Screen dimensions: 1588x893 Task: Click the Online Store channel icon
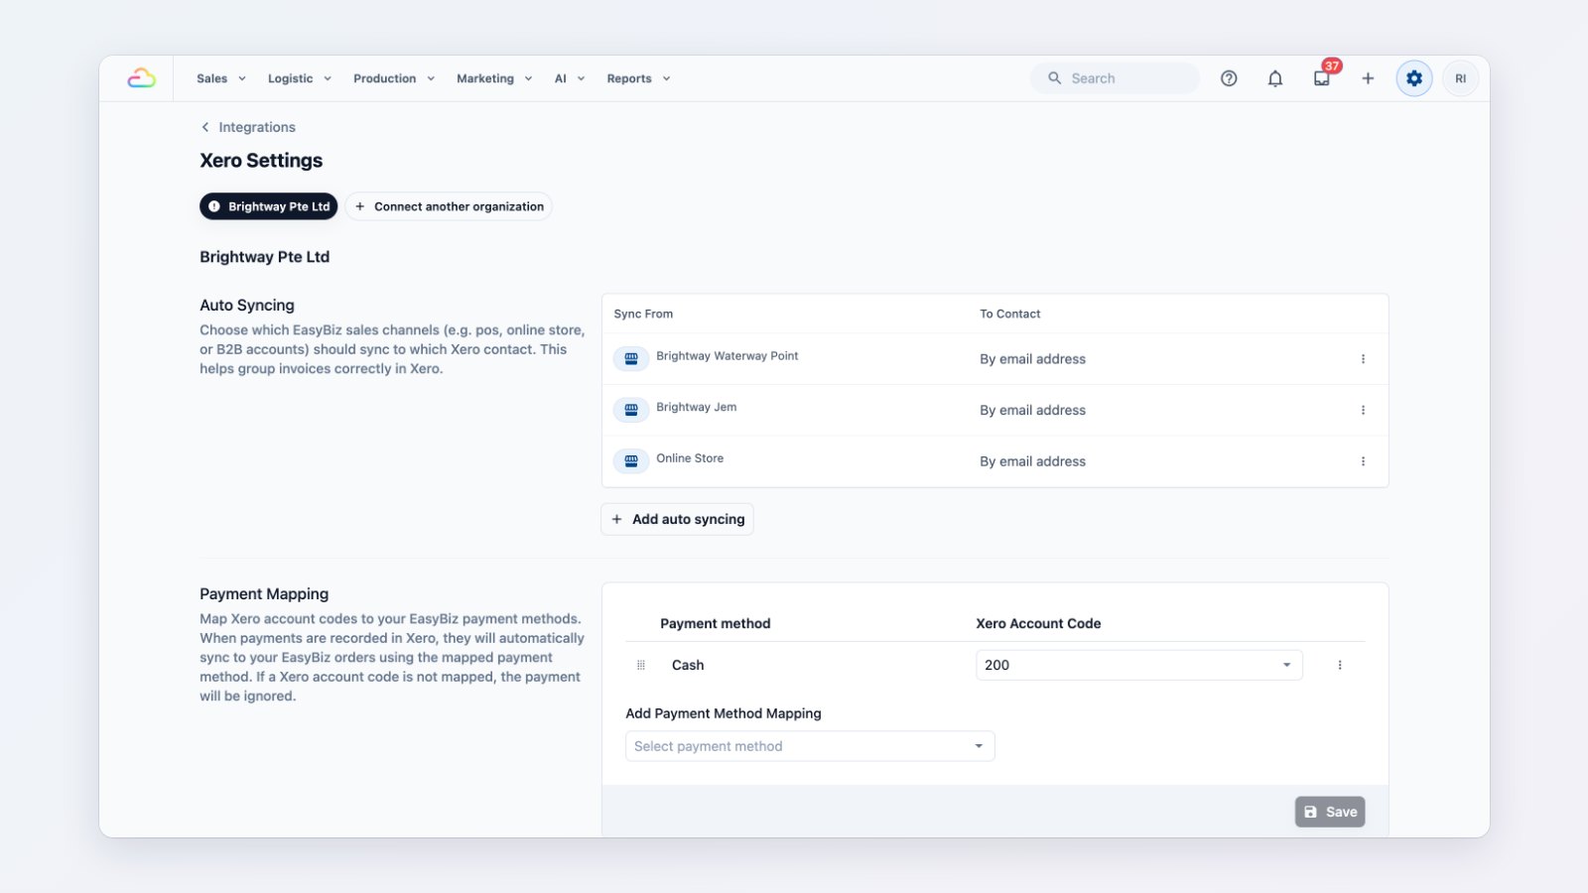631,460
